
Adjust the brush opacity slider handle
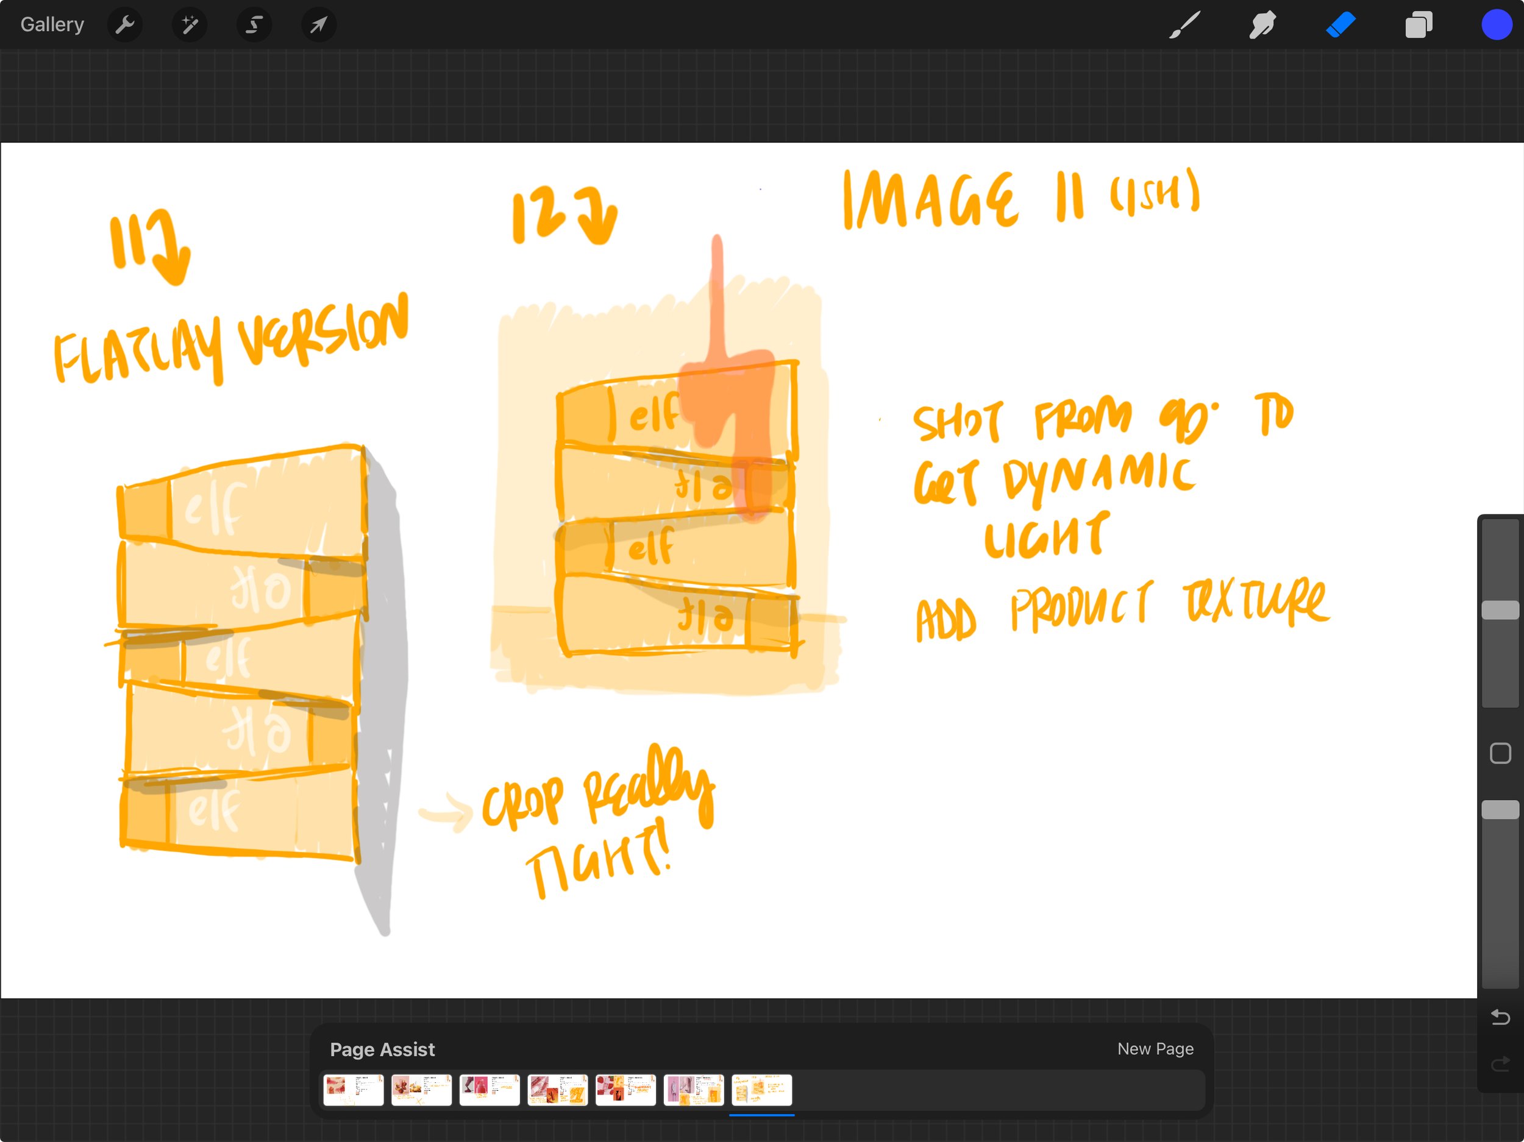pos(1500,809)
